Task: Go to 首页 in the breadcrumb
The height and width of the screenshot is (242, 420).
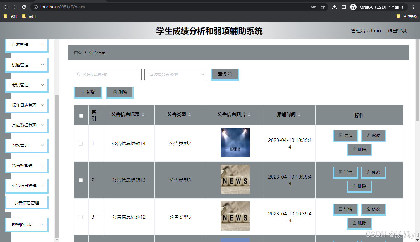Action: [x=78, y=53]
